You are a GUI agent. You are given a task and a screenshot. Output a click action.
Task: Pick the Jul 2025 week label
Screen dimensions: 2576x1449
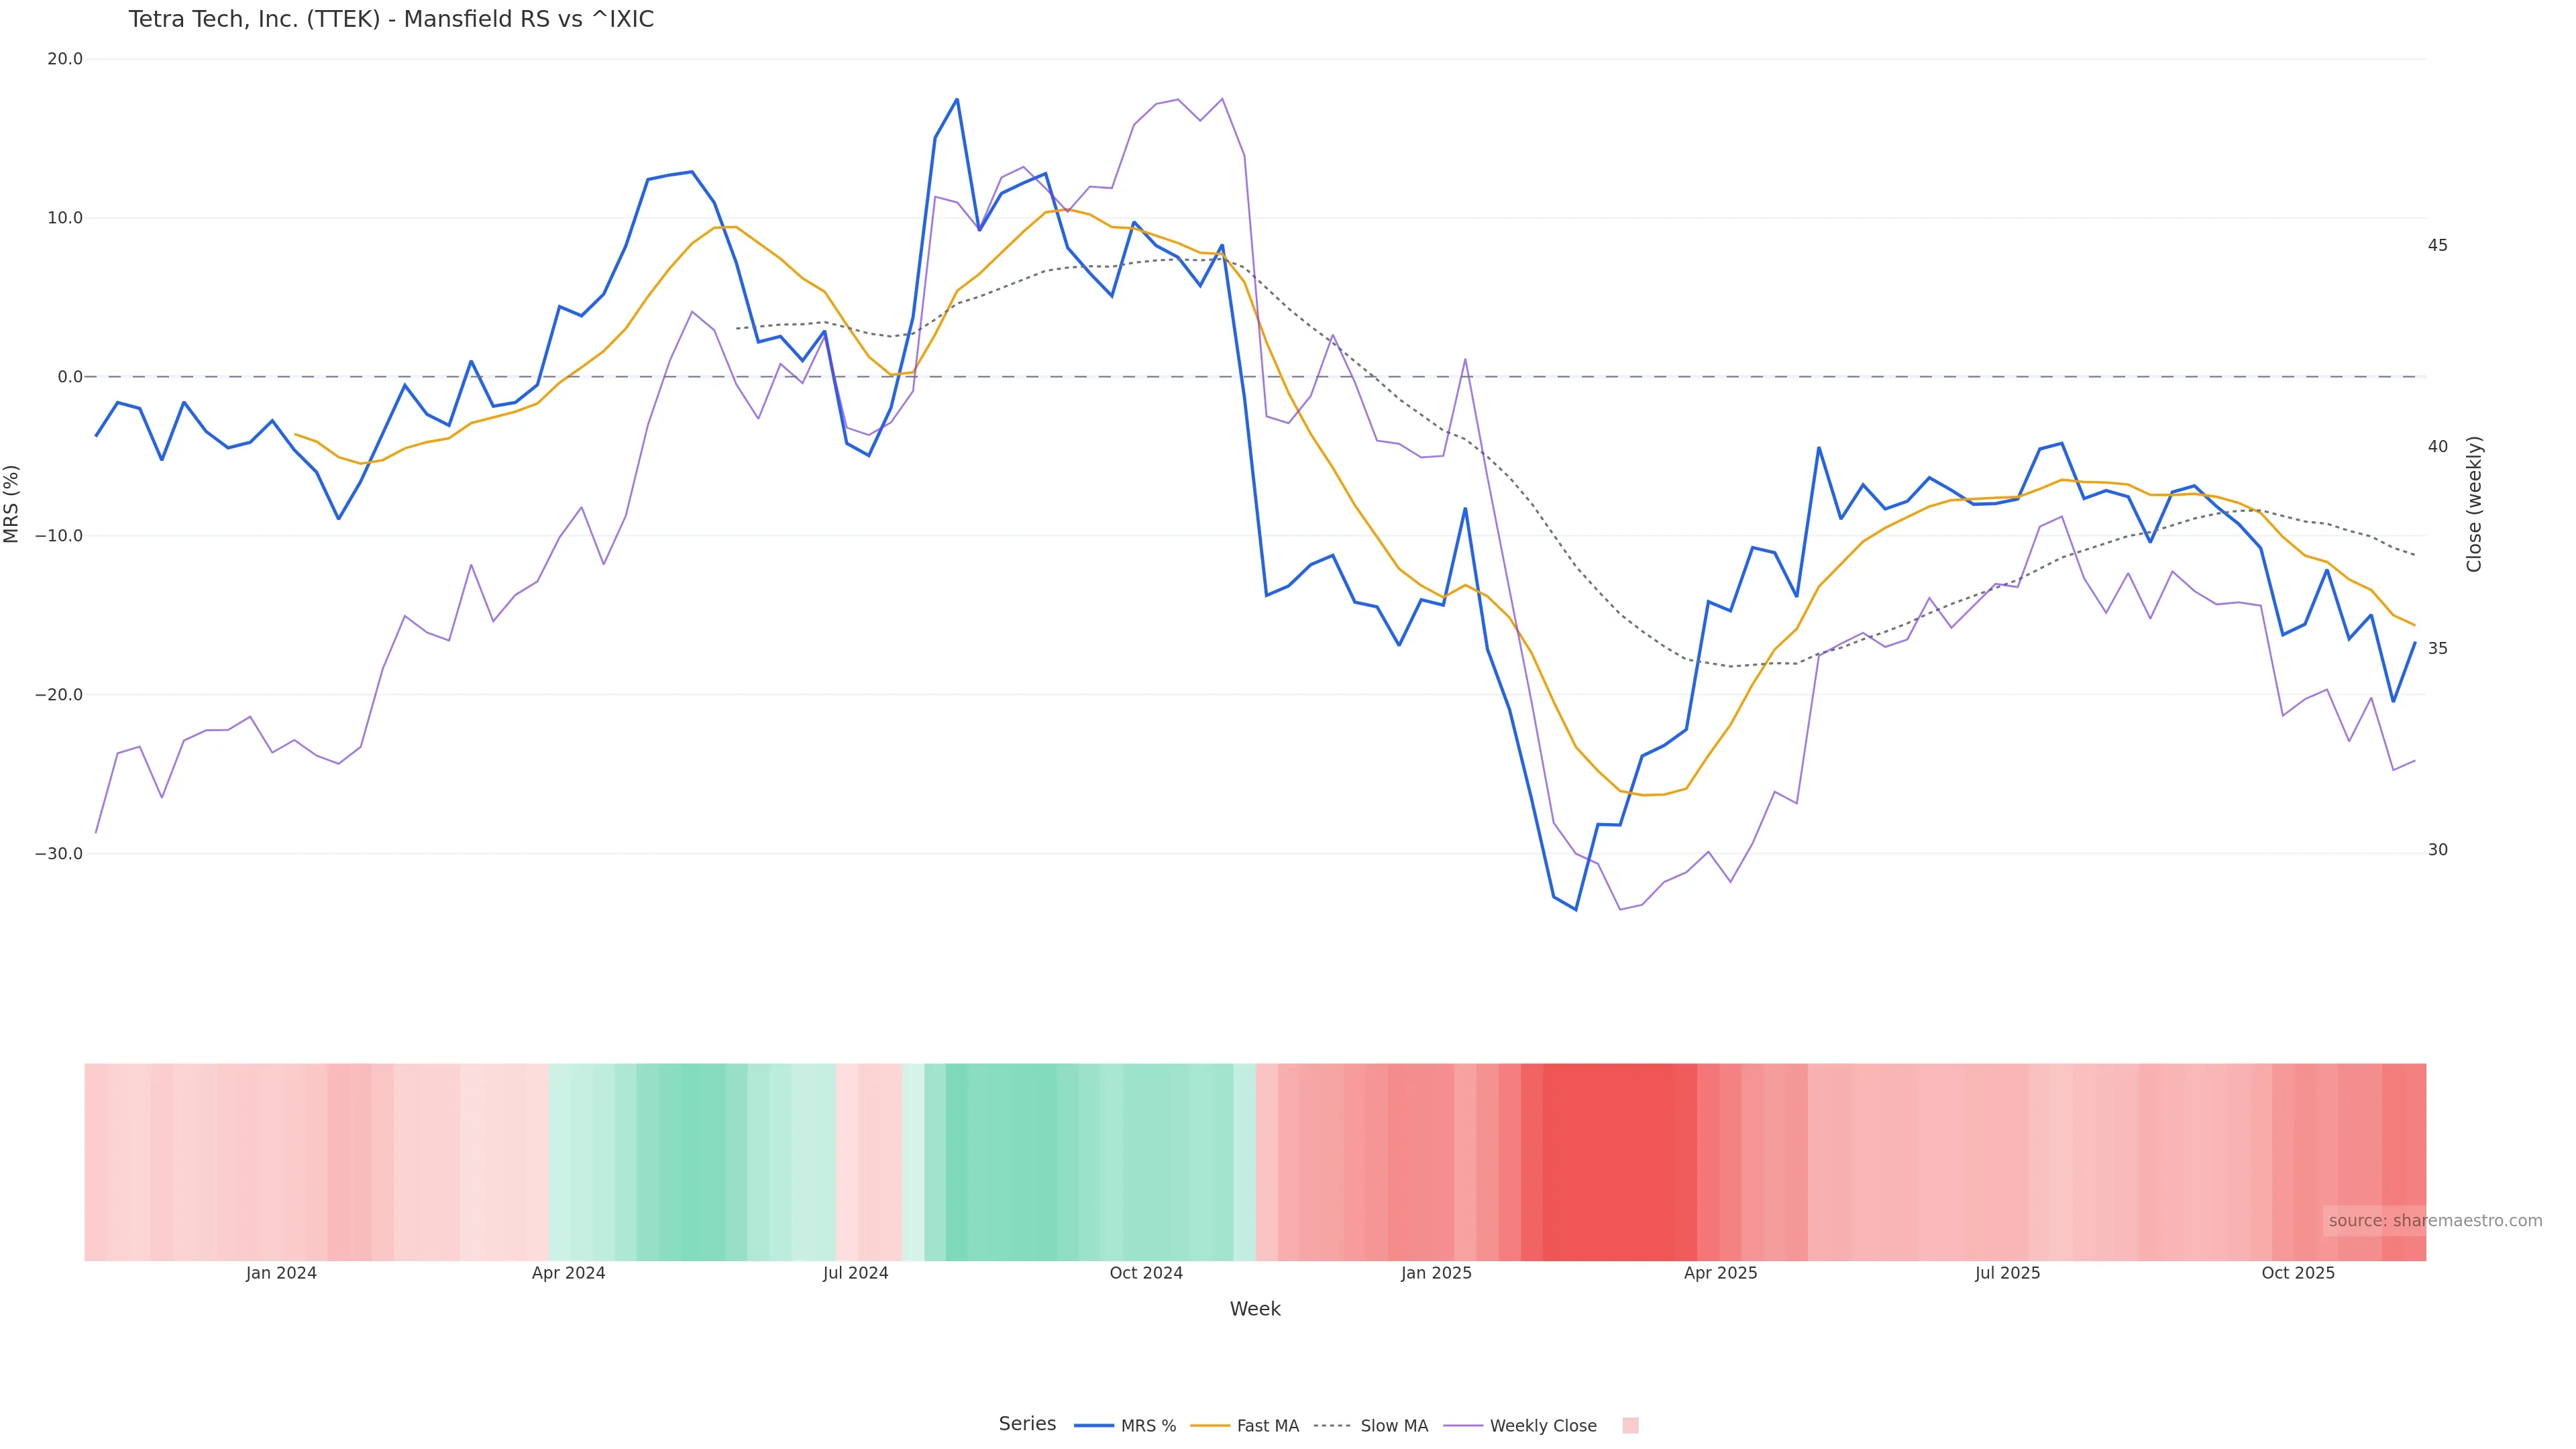pyautogui.click(x=2007, y=1273)
